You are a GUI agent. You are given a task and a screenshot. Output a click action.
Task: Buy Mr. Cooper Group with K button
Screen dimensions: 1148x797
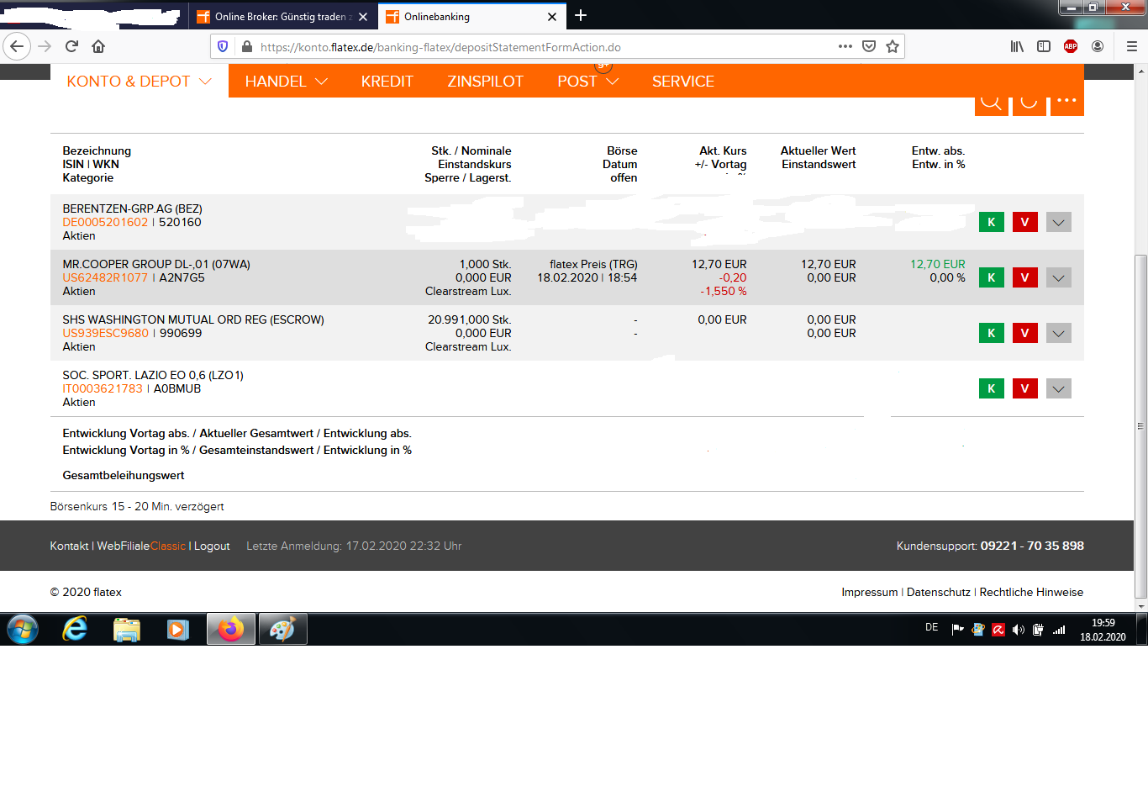(992, 277)
